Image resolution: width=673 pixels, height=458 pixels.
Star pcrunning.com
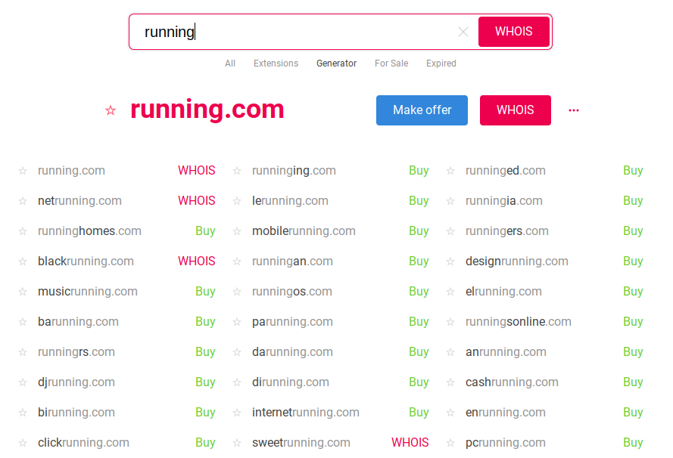point(450,443)
